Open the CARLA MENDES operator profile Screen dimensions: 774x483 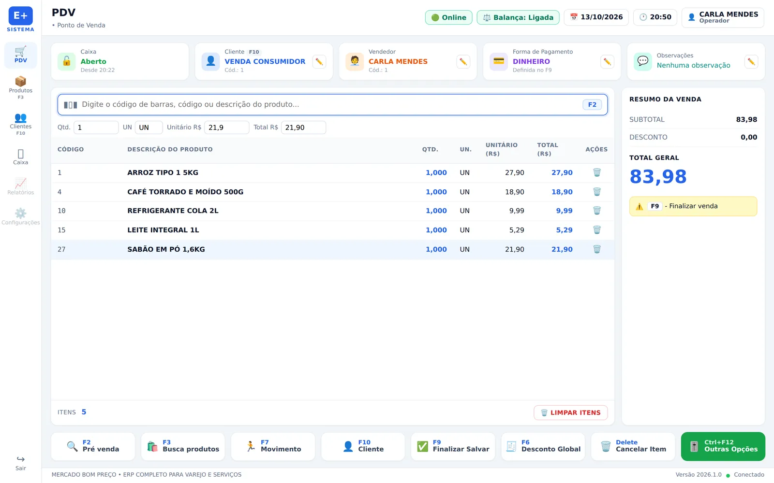coord(723,17)
